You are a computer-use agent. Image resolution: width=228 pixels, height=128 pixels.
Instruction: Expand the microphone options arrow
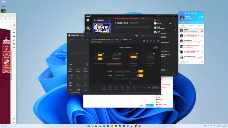click(x=131, y=87)
